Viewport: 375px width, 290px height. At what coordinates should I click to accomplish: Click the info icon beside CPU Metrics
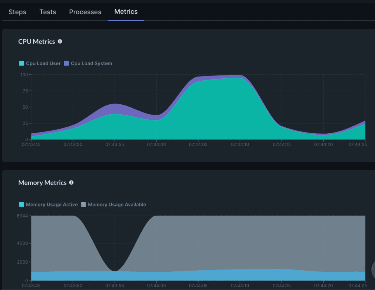(60, 41)
